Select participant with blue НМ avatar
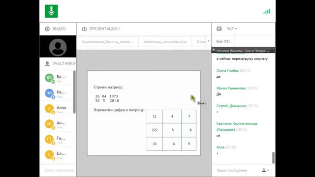 pos(56,93)
